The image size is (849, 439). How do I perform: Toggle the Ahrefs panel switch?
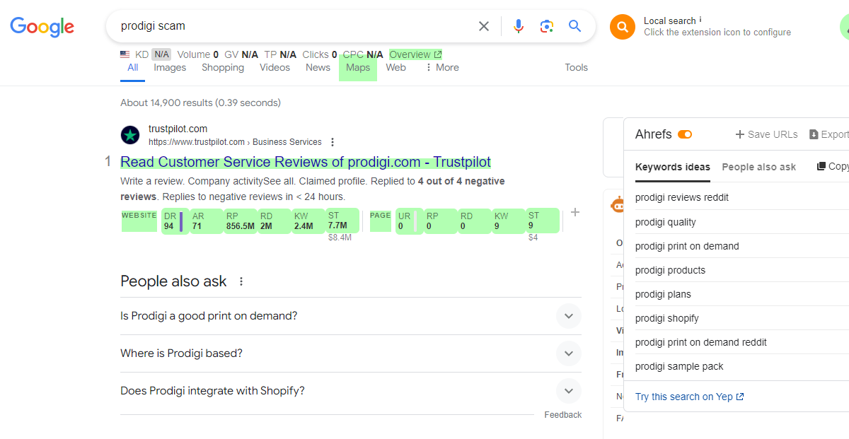[x=685, y=134]
